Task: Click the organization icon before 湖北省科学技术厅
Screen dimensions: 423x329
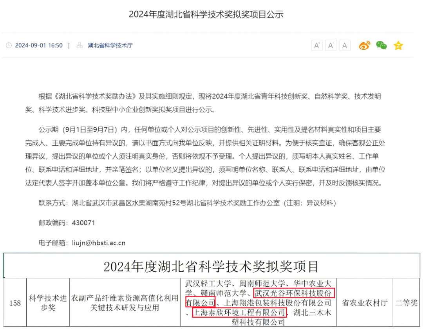Action: [x=80, y=45]
